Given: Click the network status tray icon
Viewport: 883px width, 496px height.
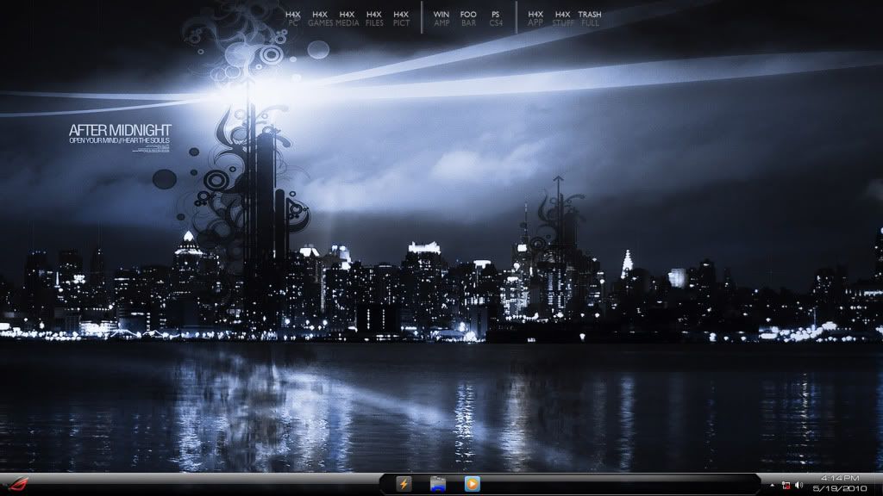Looking at the screenshot, I should point(786,486).
